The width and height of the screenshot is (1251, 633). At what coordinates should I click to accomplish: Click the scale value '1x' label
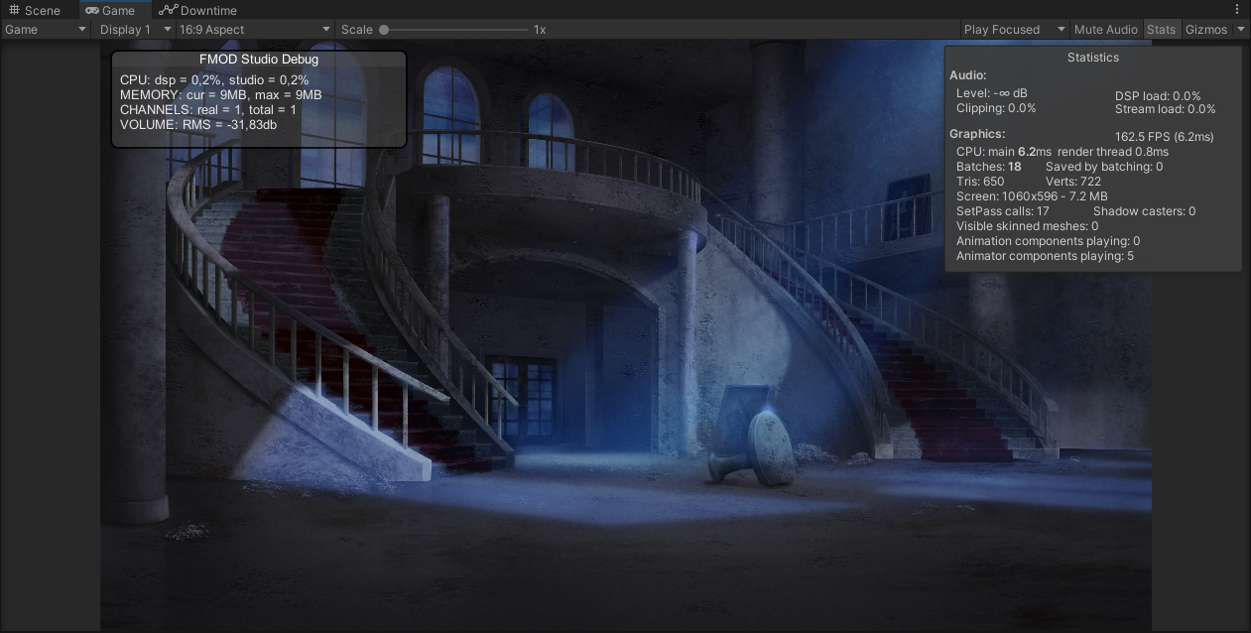click(x=540, y=30)
